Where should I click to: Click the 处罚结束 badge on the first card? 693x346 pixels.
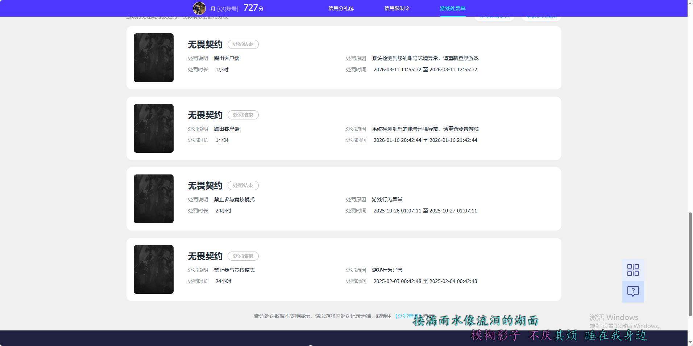pos(243,44)
